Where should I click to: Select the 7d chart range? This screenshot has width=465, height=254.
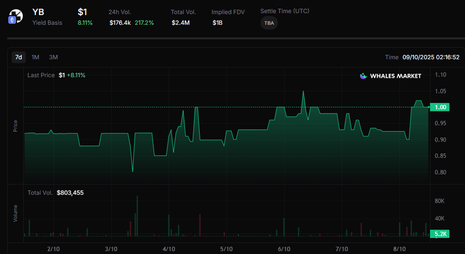coord(18,57)
